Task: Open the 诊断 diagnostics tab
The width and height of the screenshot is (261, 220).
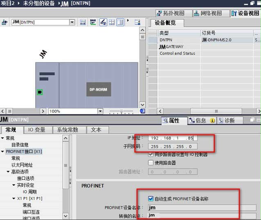Action: [x=227, y=120]
